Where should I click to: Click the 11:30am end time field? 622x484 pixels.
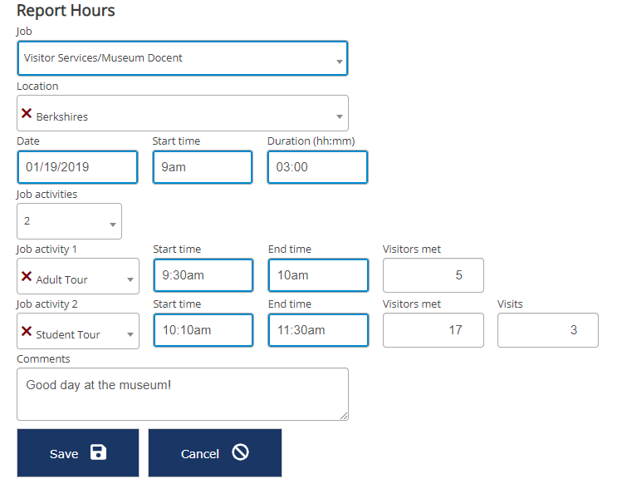(x=319, y=330)
